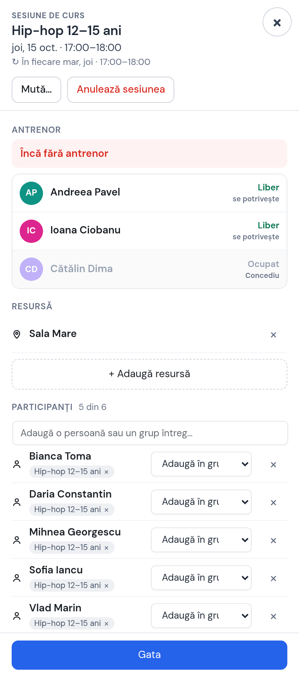299x677 pixels.
Task: Click the AP avatar of Andreea Pavel
Action: click(31, 193)
